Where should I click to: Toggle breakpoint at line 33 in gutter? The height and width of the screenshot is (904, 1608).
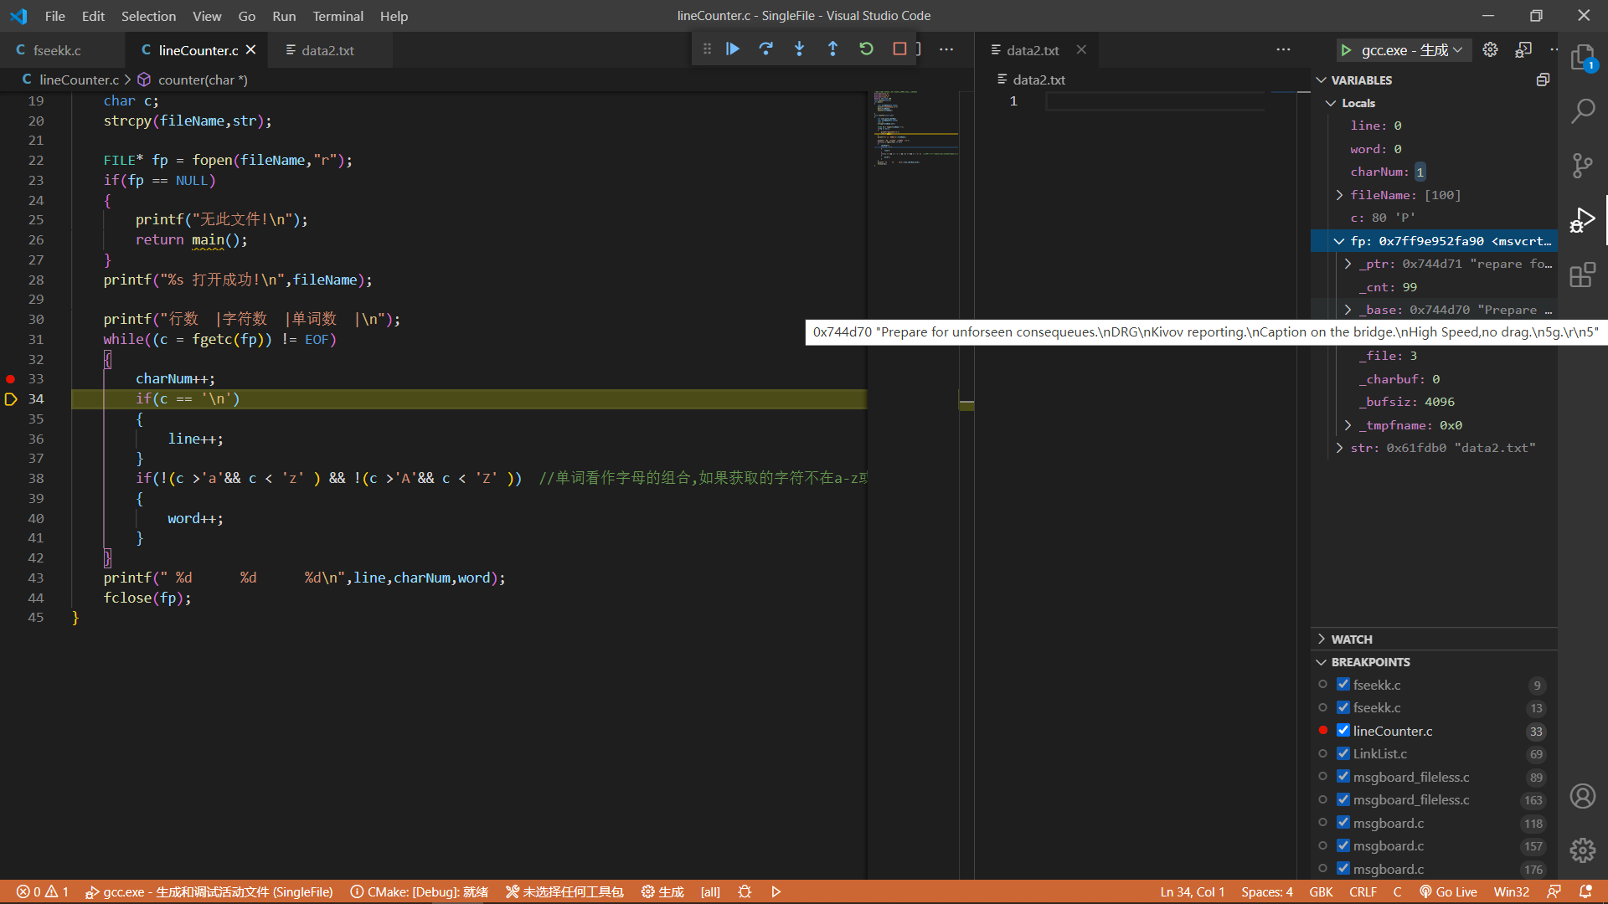[x=11, y=379]
